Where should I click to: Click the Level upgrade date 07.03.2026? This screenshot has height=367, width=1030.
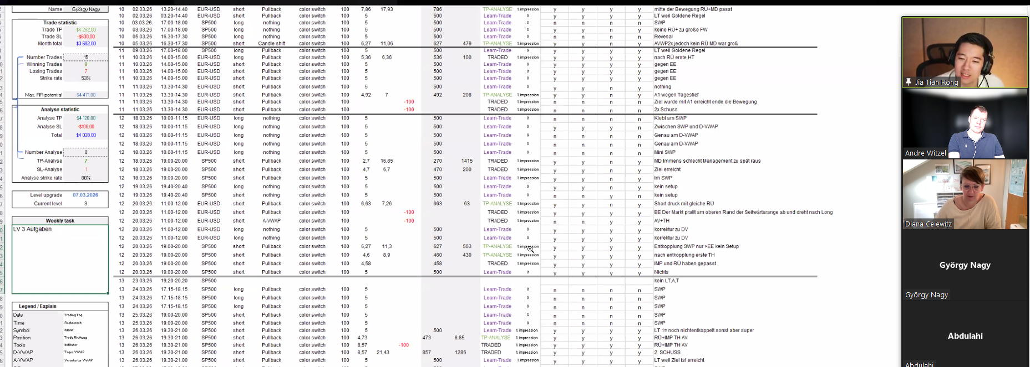[85, 195]
